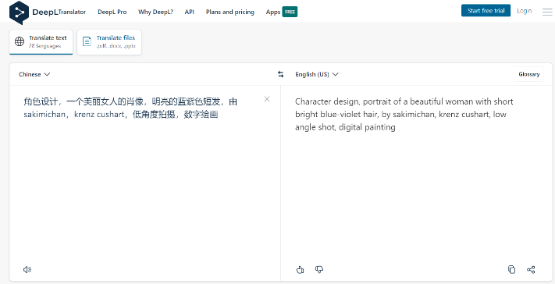Clear the source text with X icon

coord(267,99)
